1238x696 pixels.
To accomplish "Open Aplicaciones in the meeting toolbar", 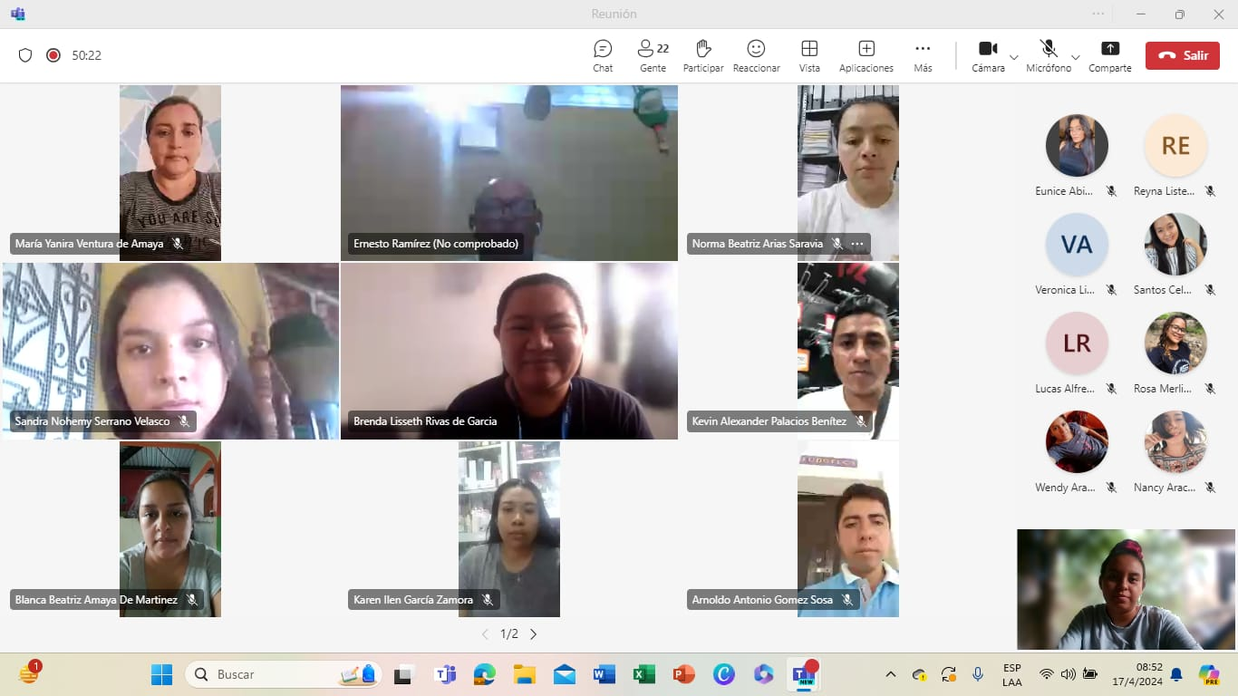I will pos(866,55).
